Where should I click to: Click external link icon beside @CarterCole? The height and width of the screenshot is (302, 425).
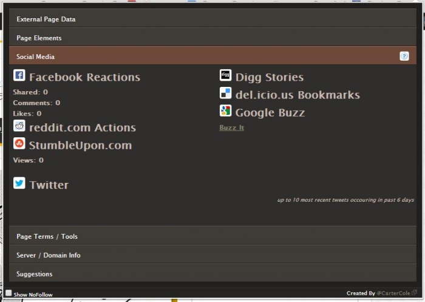tap(414, 292)
